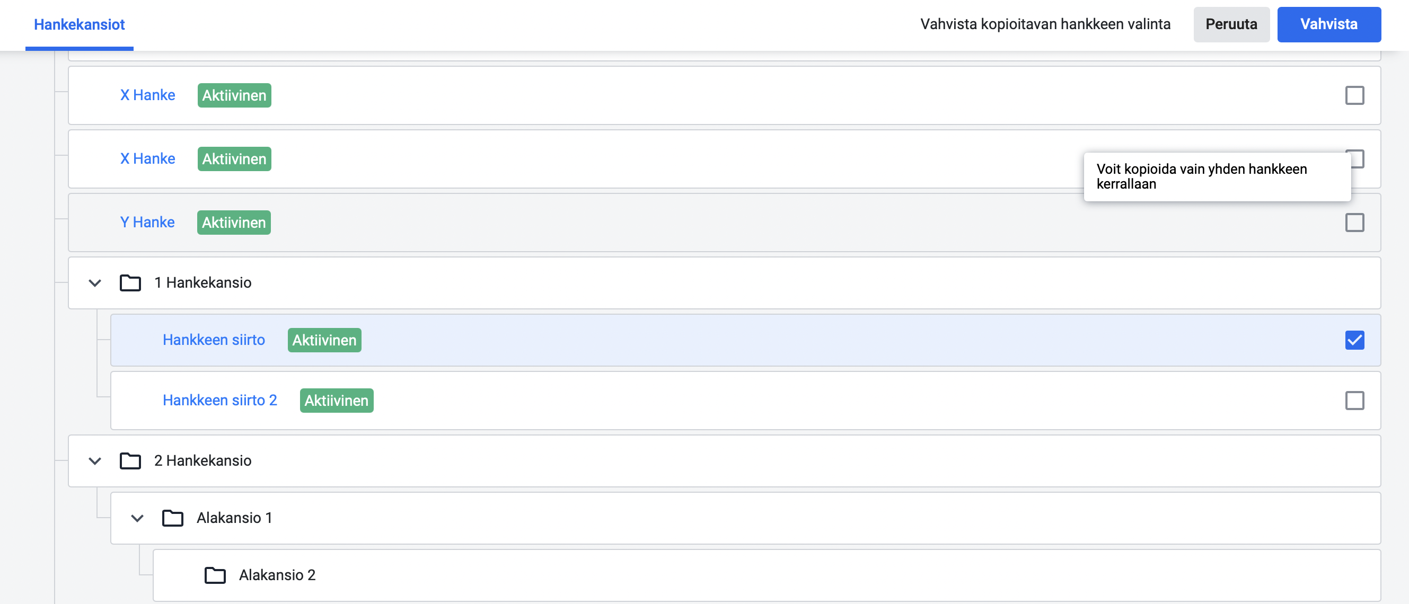Open the topmost X Hanke link
Screen dimensions: 1409x604
coord(148,95)
